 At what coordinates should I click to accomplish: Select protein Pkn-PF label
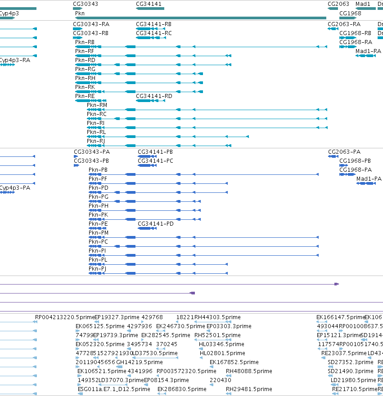[x=98, y=179]
